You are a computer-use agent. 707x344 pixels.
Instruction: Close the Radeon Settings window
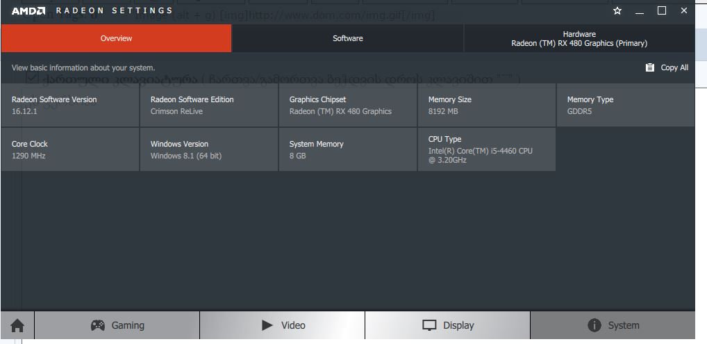pos(684,10)
